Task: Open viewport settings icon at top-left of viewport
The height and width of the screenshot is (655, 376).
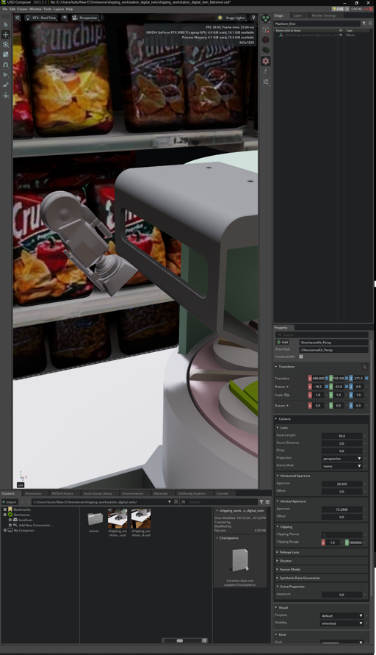Action: [x=18, y=18]
